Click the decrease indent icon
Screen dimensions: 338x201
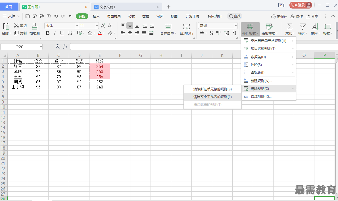coord(145,26)
